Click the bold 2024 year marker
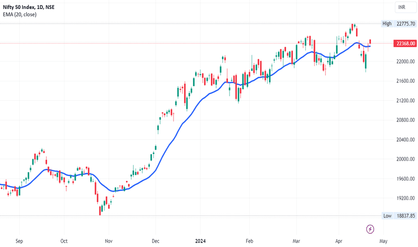This screenshot has height=247, width=418. click(x=200, y=241)
